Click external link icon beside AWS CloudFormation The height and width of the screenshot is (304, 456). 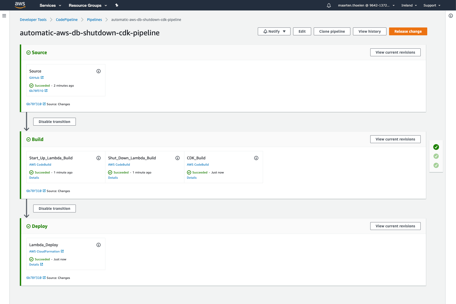pos(62,251)
